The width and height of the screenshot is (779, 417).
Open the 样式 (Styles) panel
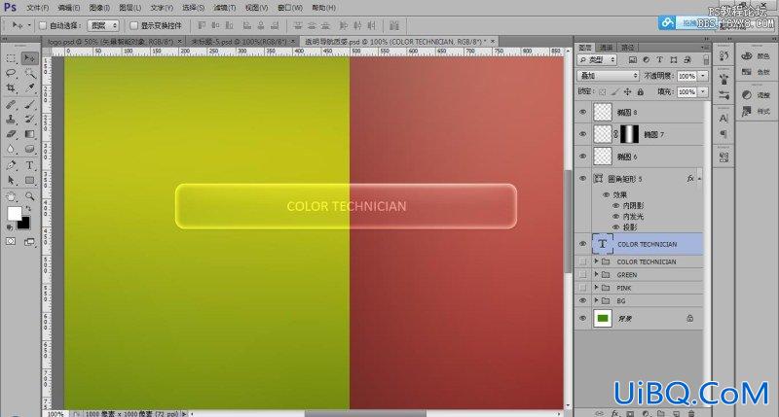[x=756, y=112]
